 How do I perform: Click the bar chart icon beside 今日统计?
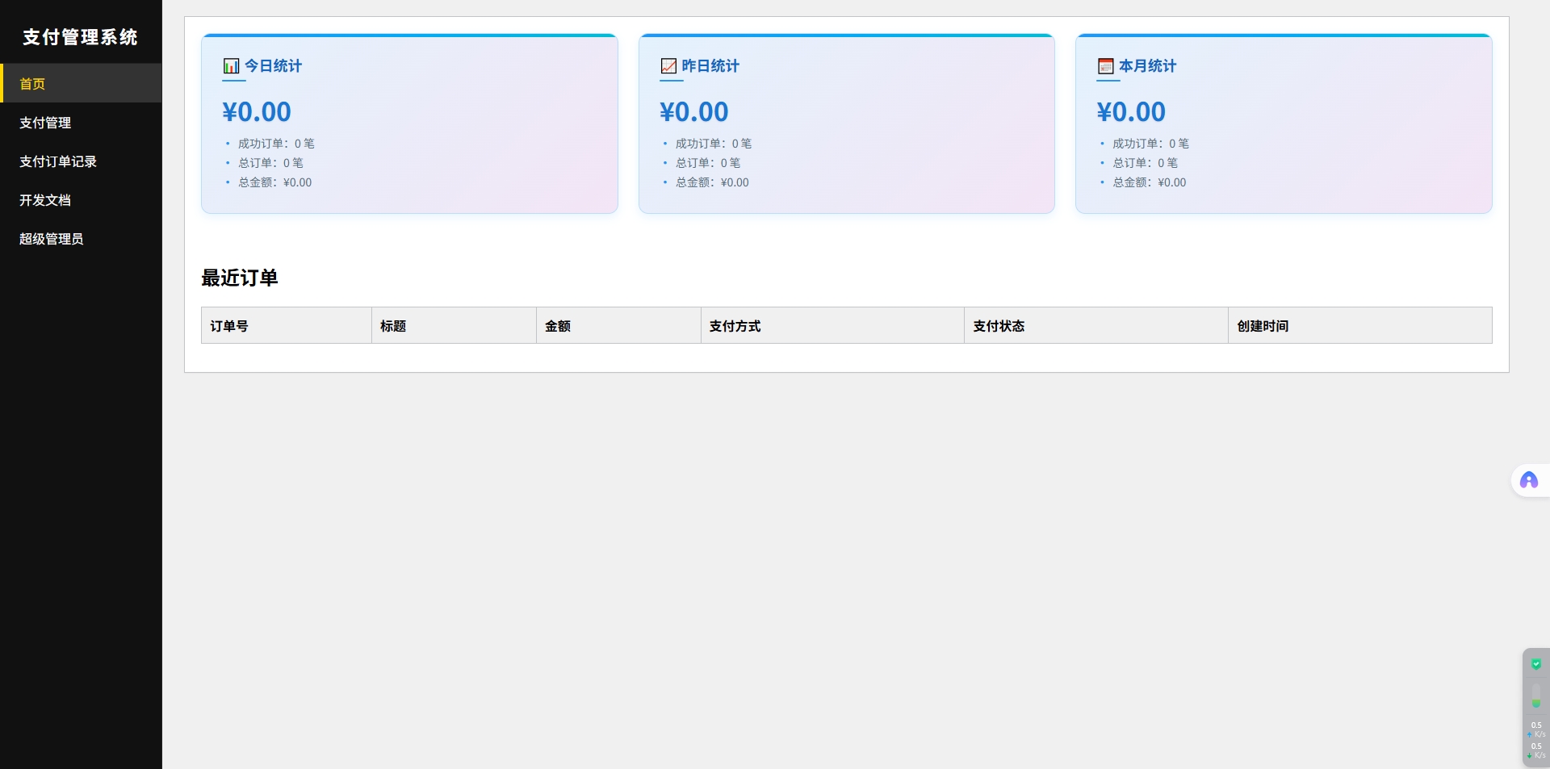click(x=231, y=66)
